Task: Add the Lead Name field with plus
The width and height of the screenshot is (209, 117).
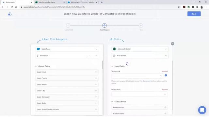Action: (96, 84)
